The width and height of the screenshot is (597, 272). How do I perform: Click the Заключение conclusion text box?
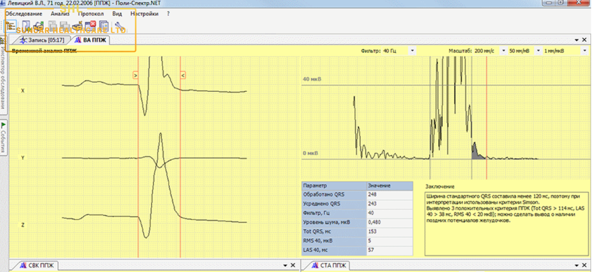[506, 223]
